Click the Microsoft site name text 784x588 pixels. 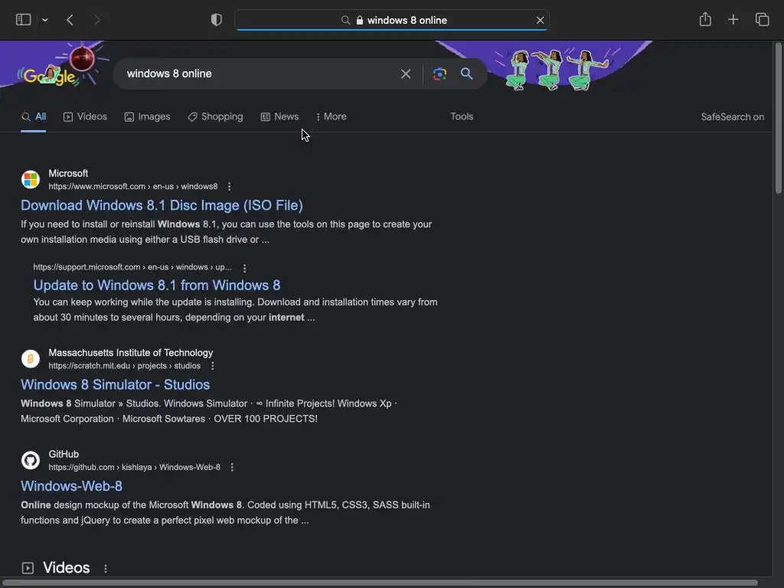click(68, 174)
